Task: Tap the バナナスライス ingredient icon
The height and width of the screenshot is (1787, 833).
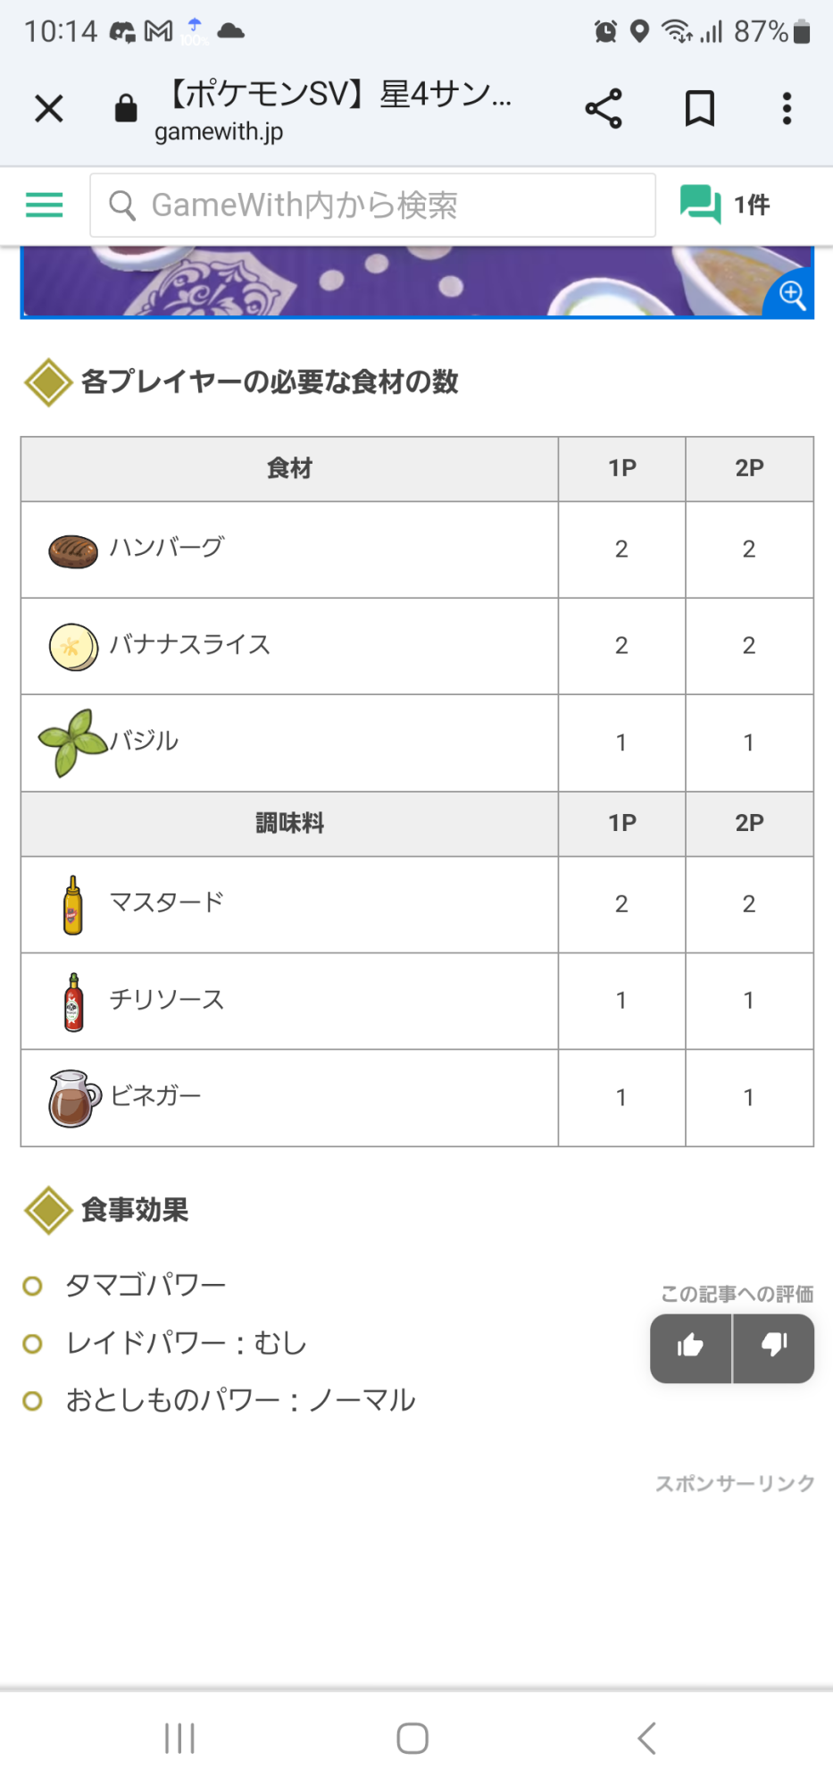Action: pos(73,647)
